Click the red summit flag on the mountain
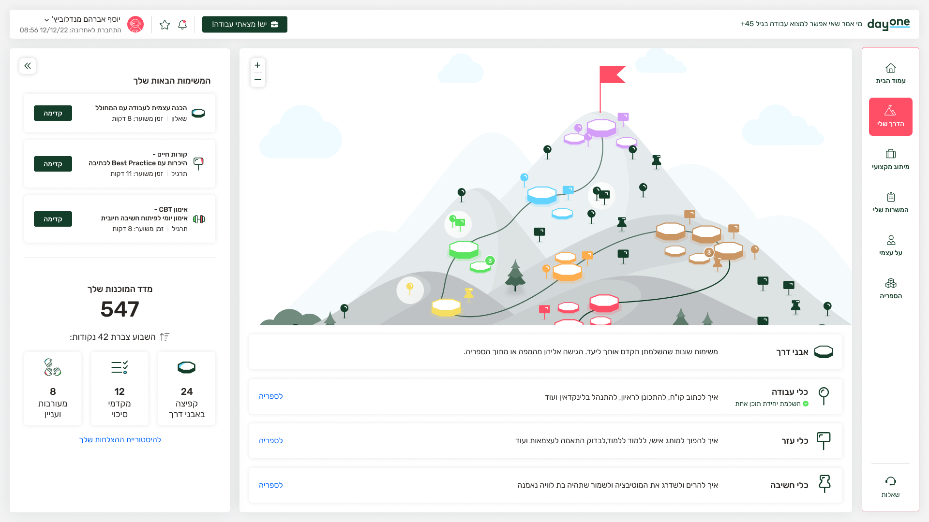Screen dimensions: 929x522 point(612,75)
